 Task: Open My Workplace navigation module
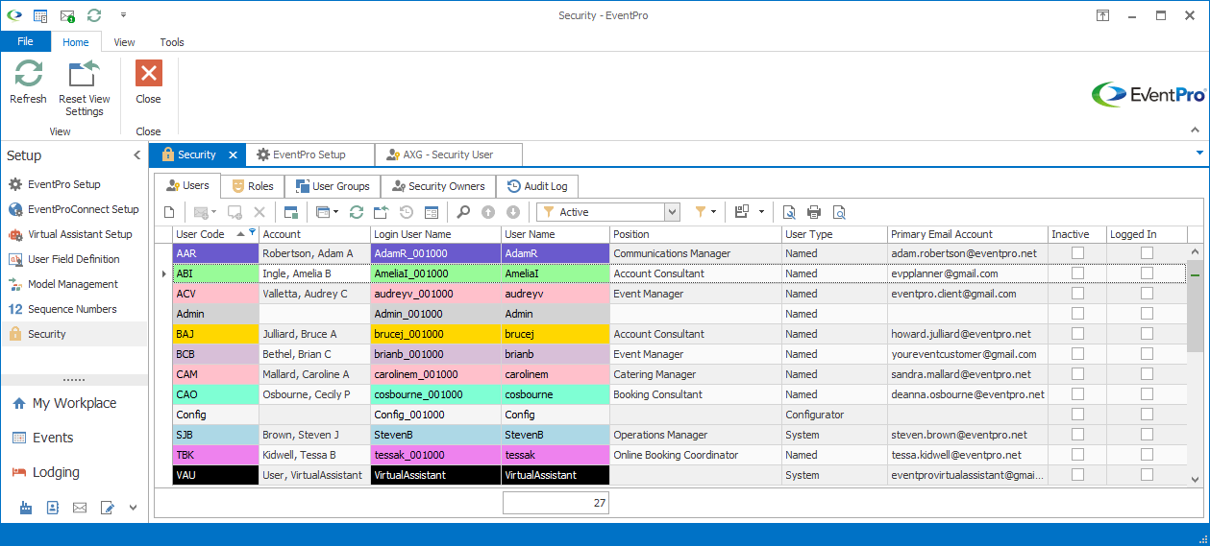coord(74,403)
